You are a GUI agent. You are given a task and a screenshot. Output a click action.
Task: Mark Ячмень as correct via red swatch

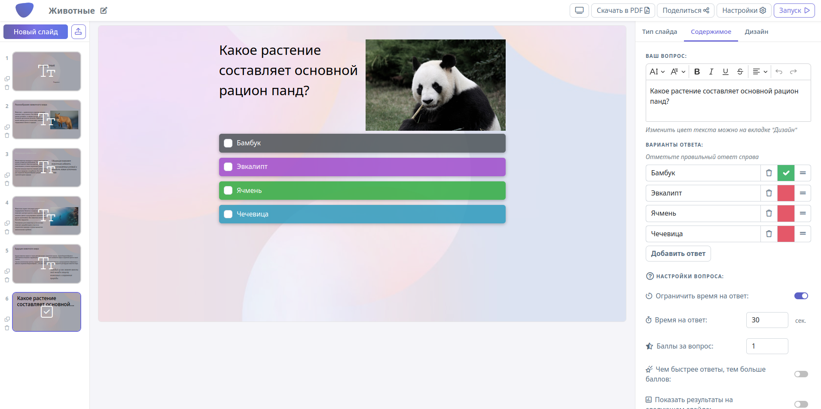click(x=786, y=213)
